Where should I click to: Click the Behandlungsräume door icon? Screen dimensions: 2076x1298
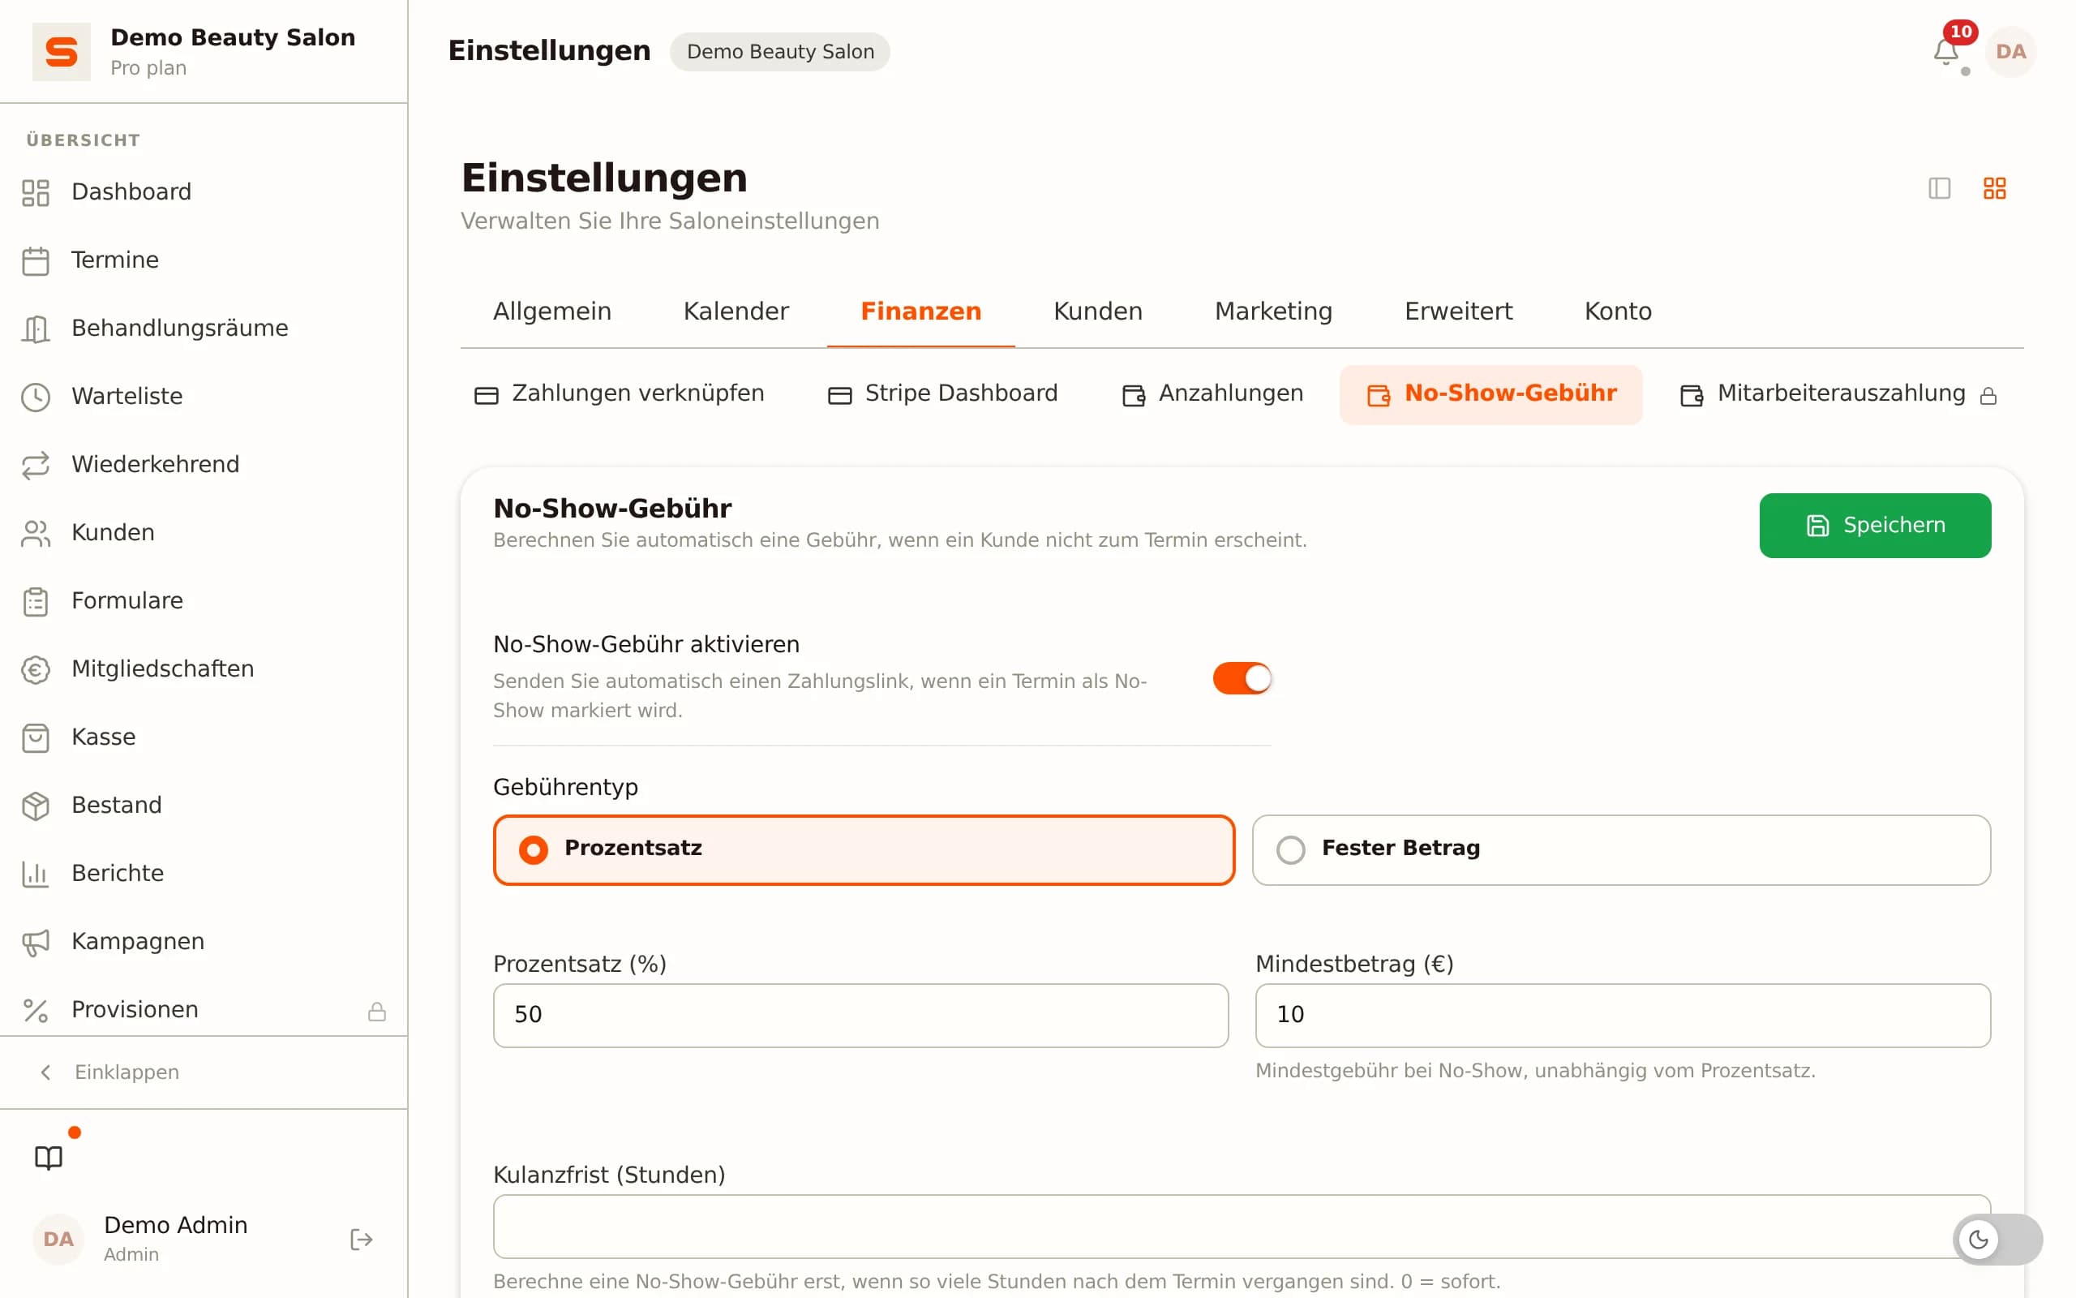[35, 329]
